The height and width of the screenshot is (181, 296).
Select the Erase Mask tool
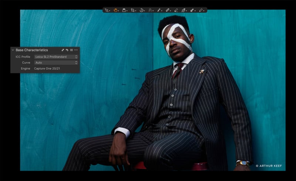pos(176,10)
